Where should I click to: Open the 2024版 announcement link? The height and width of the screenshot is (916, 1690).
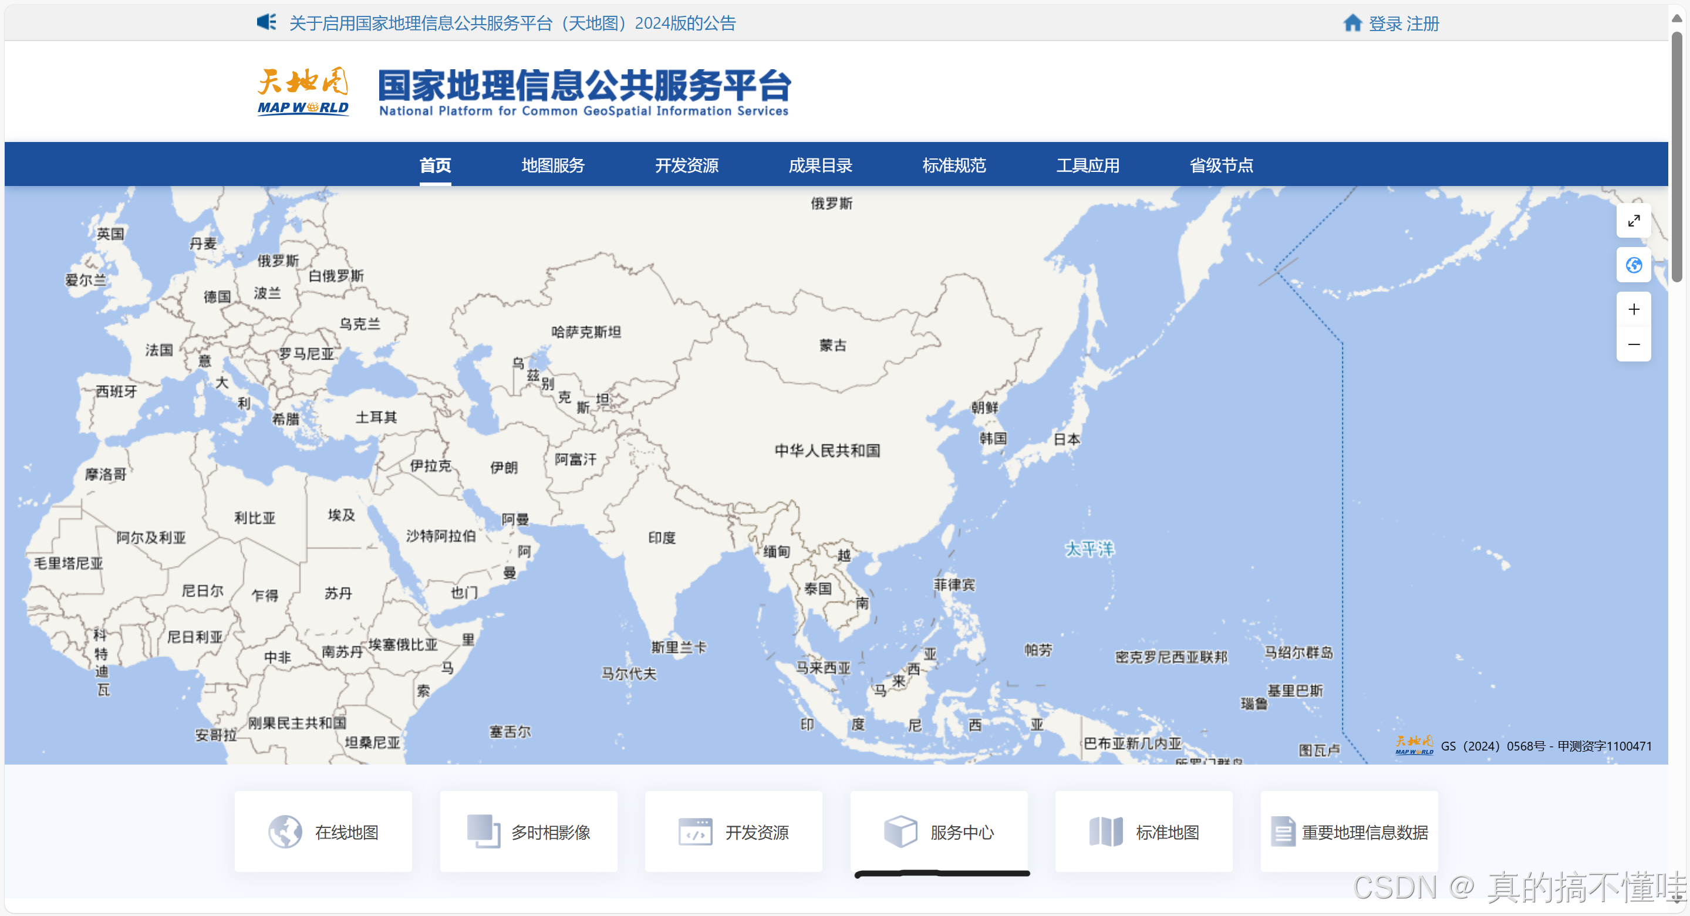coord(512,23)
